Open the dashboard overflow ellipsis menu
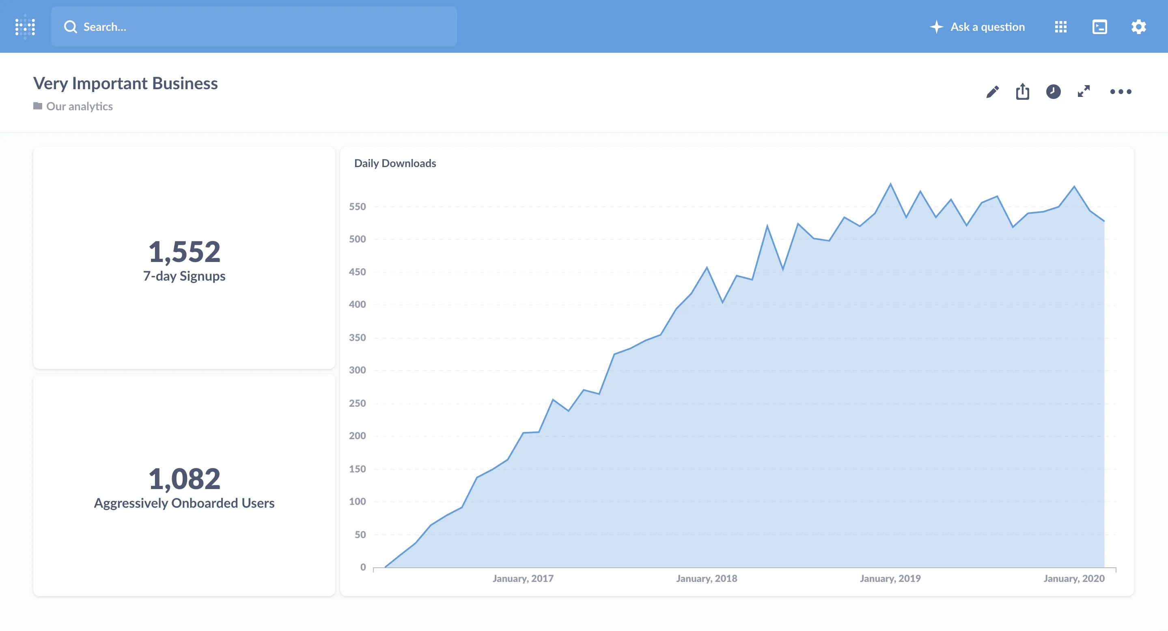 pos(1121,92)
